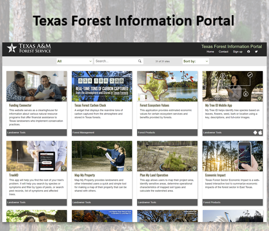The height and width of the screenshot is (231, 269).
Task: Click the Texas A&M Forest Service logo
Action: pyautogui.click(x=29, y=48)
